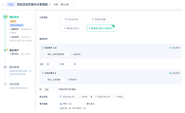Click green 添加事件 icon for event B

point(170,73)
